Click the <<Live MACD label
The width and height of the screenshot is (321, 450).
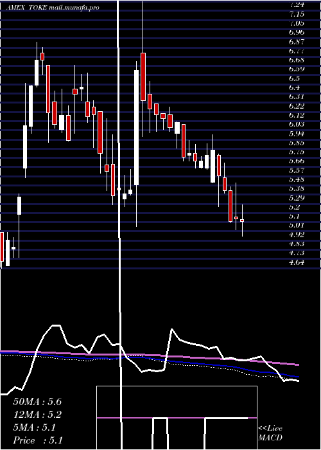coord(270,433)
